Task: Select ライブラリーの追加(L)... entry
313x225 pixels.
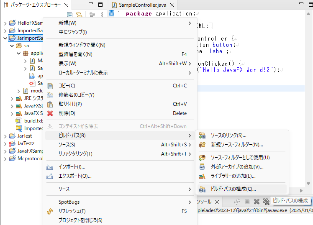Action: [242, 176]
